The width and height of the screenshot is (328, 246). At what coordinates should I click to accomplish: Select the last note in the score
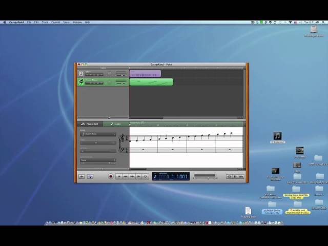[x=231, y=134]
